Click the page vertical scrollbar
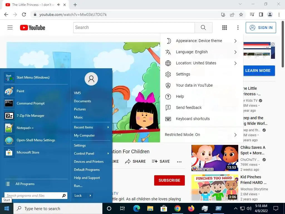 coord(283,45)
